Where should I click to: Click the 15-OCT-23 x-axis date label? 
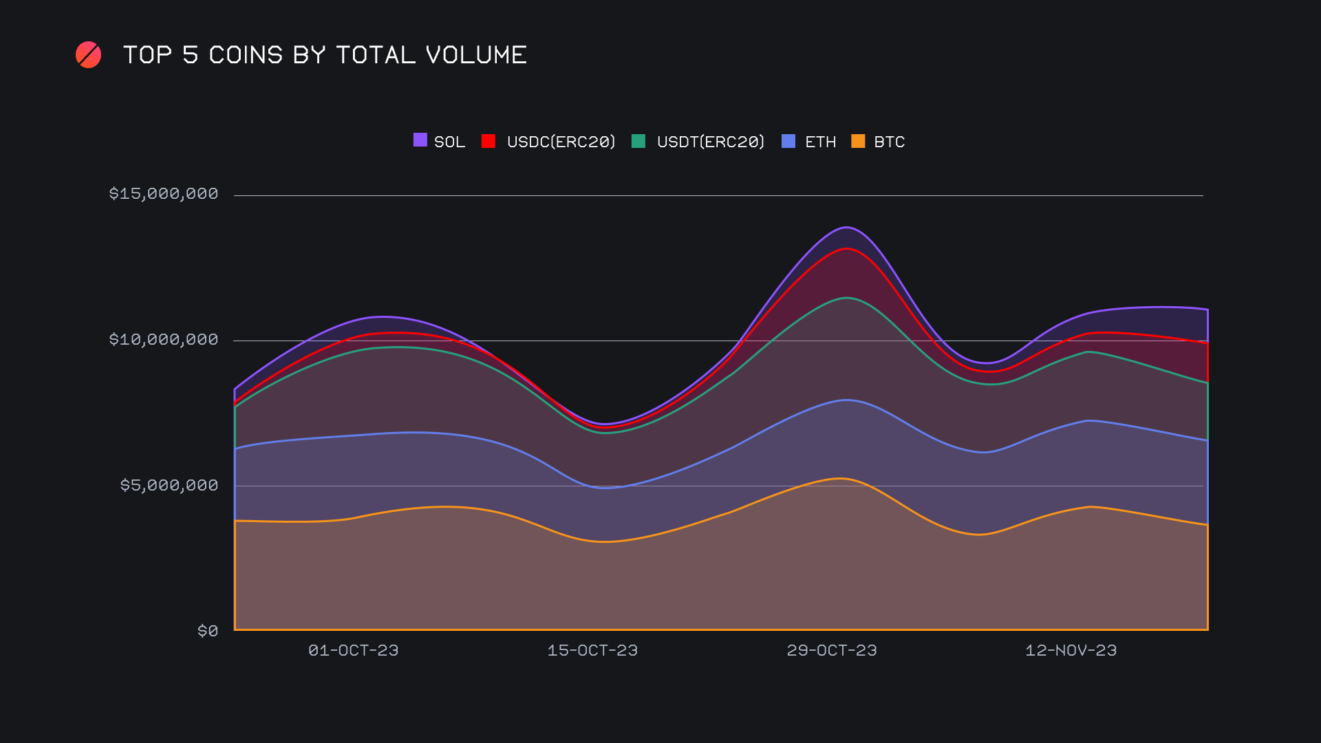(592, 651)
